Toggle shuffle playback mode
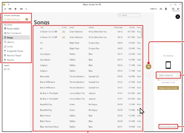This screenshot has height=133, width=184. pos(5,9)
